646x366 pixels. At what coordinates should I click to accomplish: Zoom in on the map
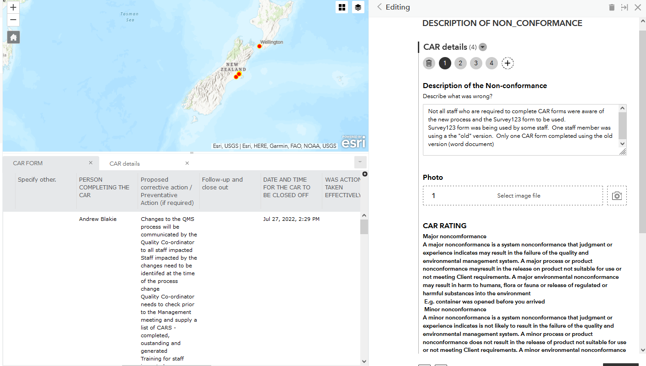click(x=13, y=7)
